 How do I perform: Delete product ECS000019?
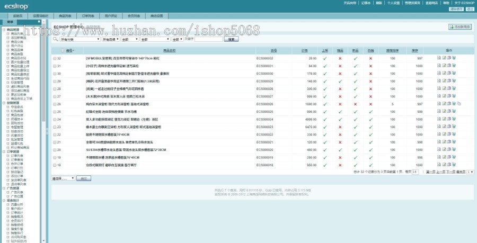(454, 157)
